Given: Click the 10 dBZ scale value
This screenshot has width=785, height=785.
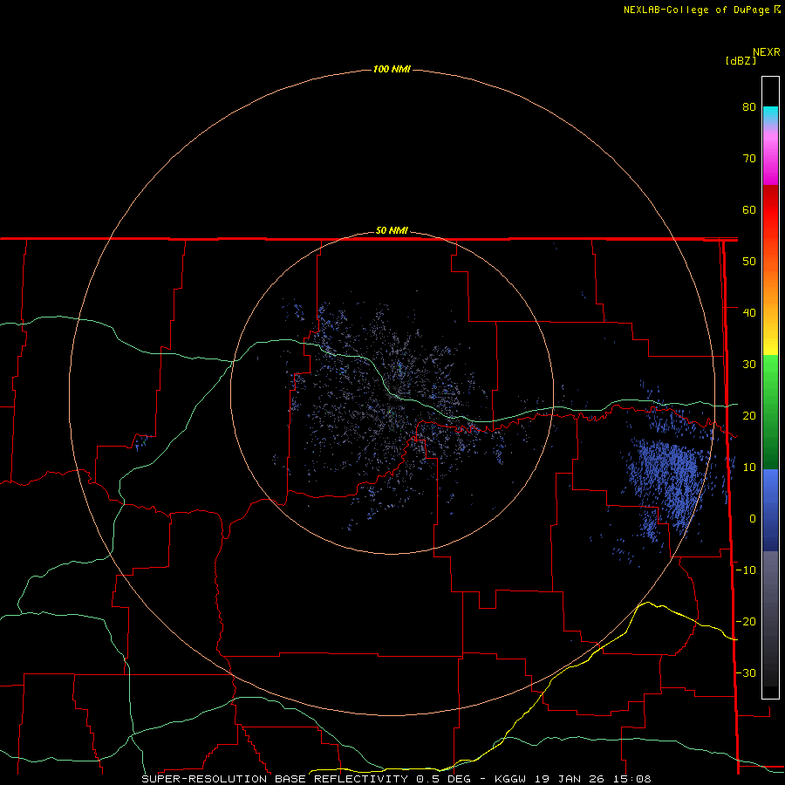Looking at the screenshot, I should [x=749, y=468].
